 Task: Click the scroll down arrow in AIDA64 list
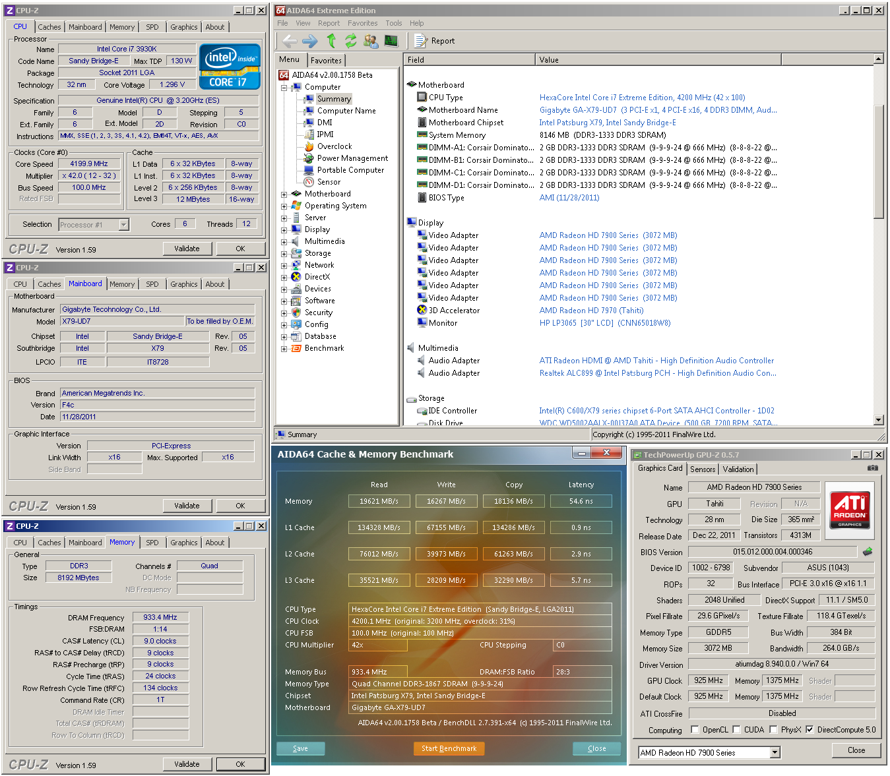point(878,420)
